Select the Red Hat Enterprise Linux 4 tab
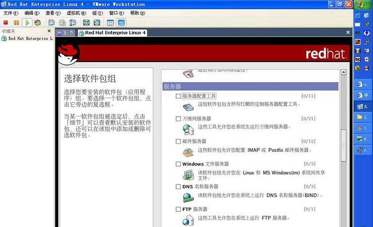The height and width of the screenshot is (227, 373). point(112,33)
